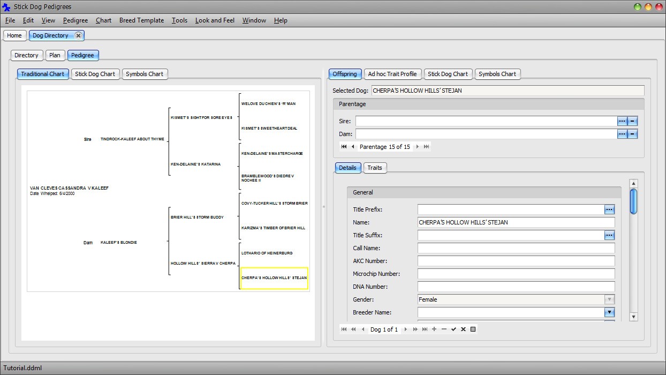Image resolution: width=666 pixels, height=375 pixels.
Task: Close the Dog Directory tab
Action: (x=78, y=35)
